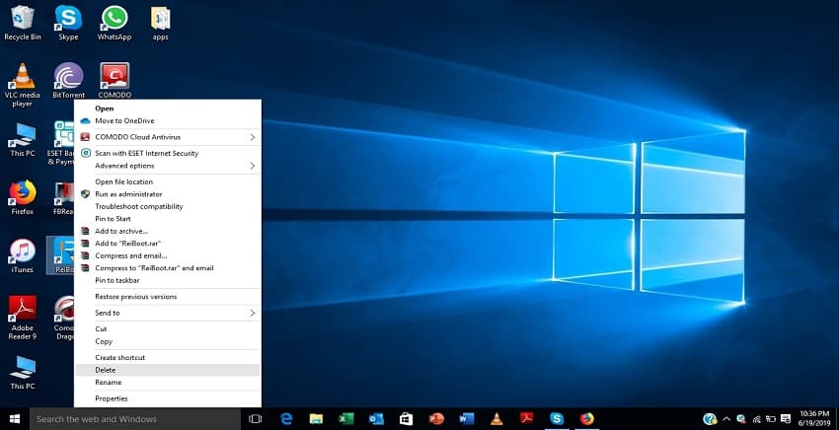
Task: Choose Compress and email...
Action: (x=168, y=255)
